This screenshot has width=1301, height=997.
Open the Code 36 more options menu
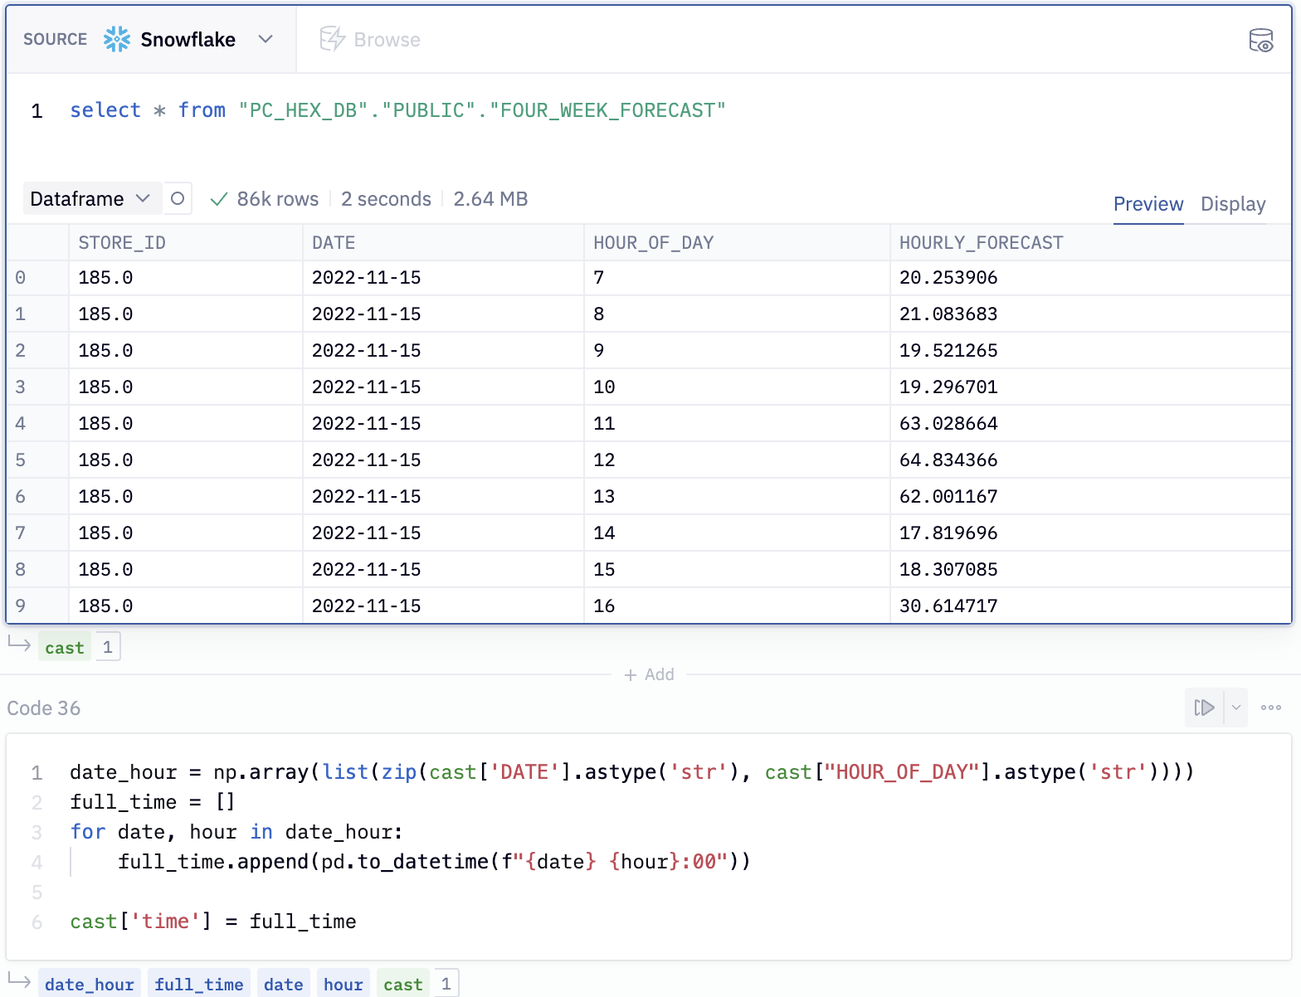point(1270,708)
